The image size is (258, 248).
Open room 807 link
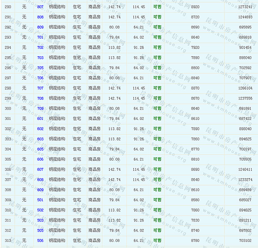pos(40,7)
